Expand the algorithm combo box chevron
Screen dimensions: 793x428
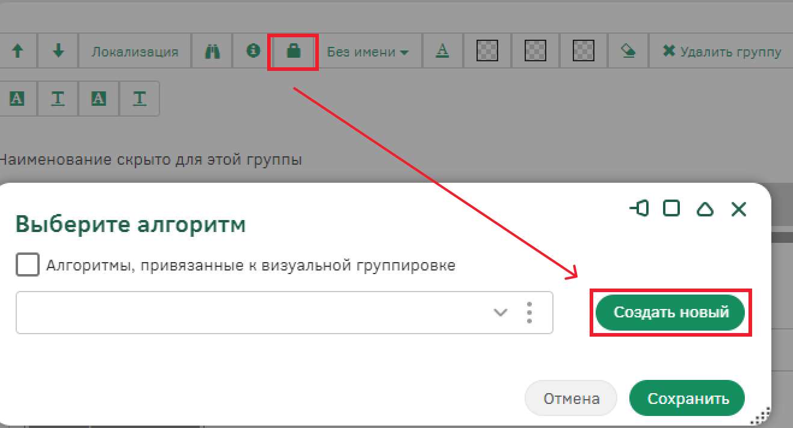(501, 313)
